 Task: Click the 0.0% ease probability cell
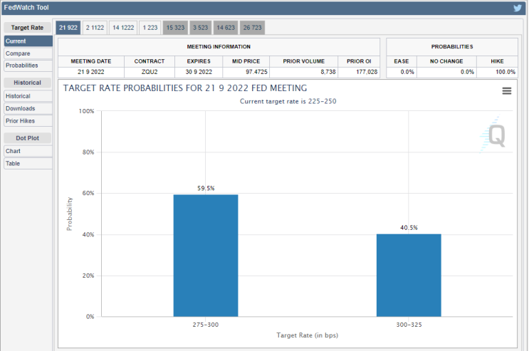click(x=402, y=72)
